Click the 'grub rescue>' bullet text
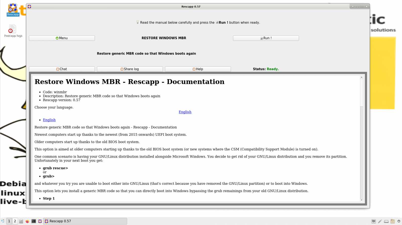402x225 pixels. point(55,168)
